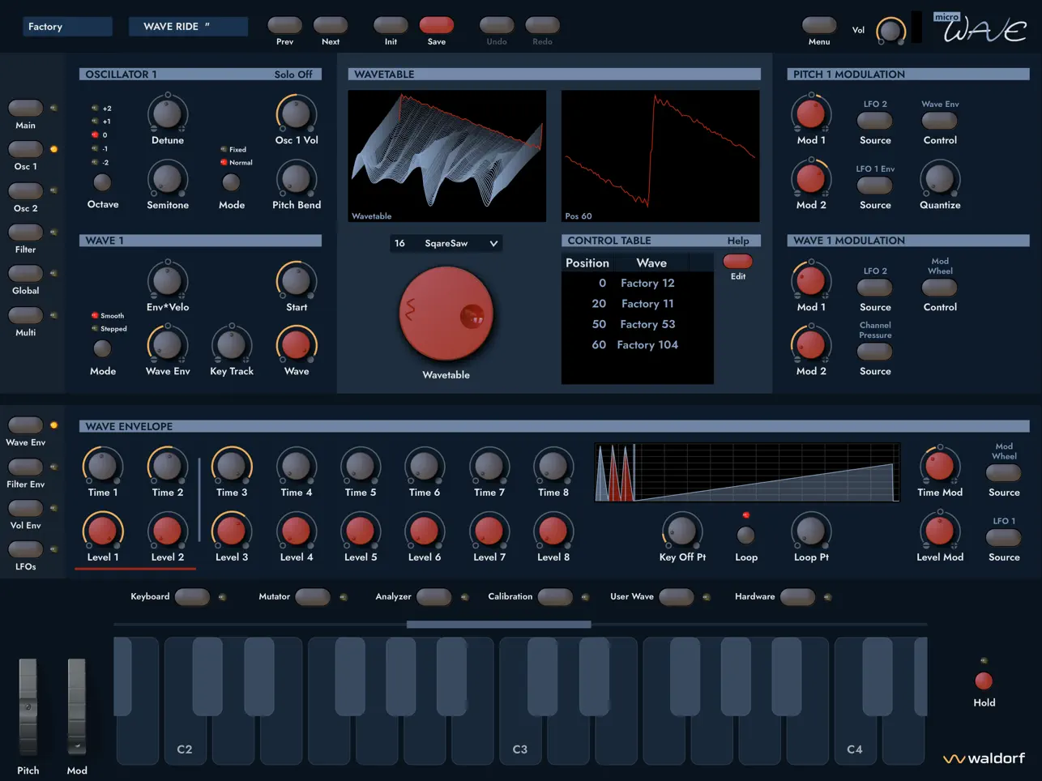Image resolution: width=1042 pixels, height=781 pixels.
Task: Click the Wave Env knob in Wave 1
Action: coord(168,345)
